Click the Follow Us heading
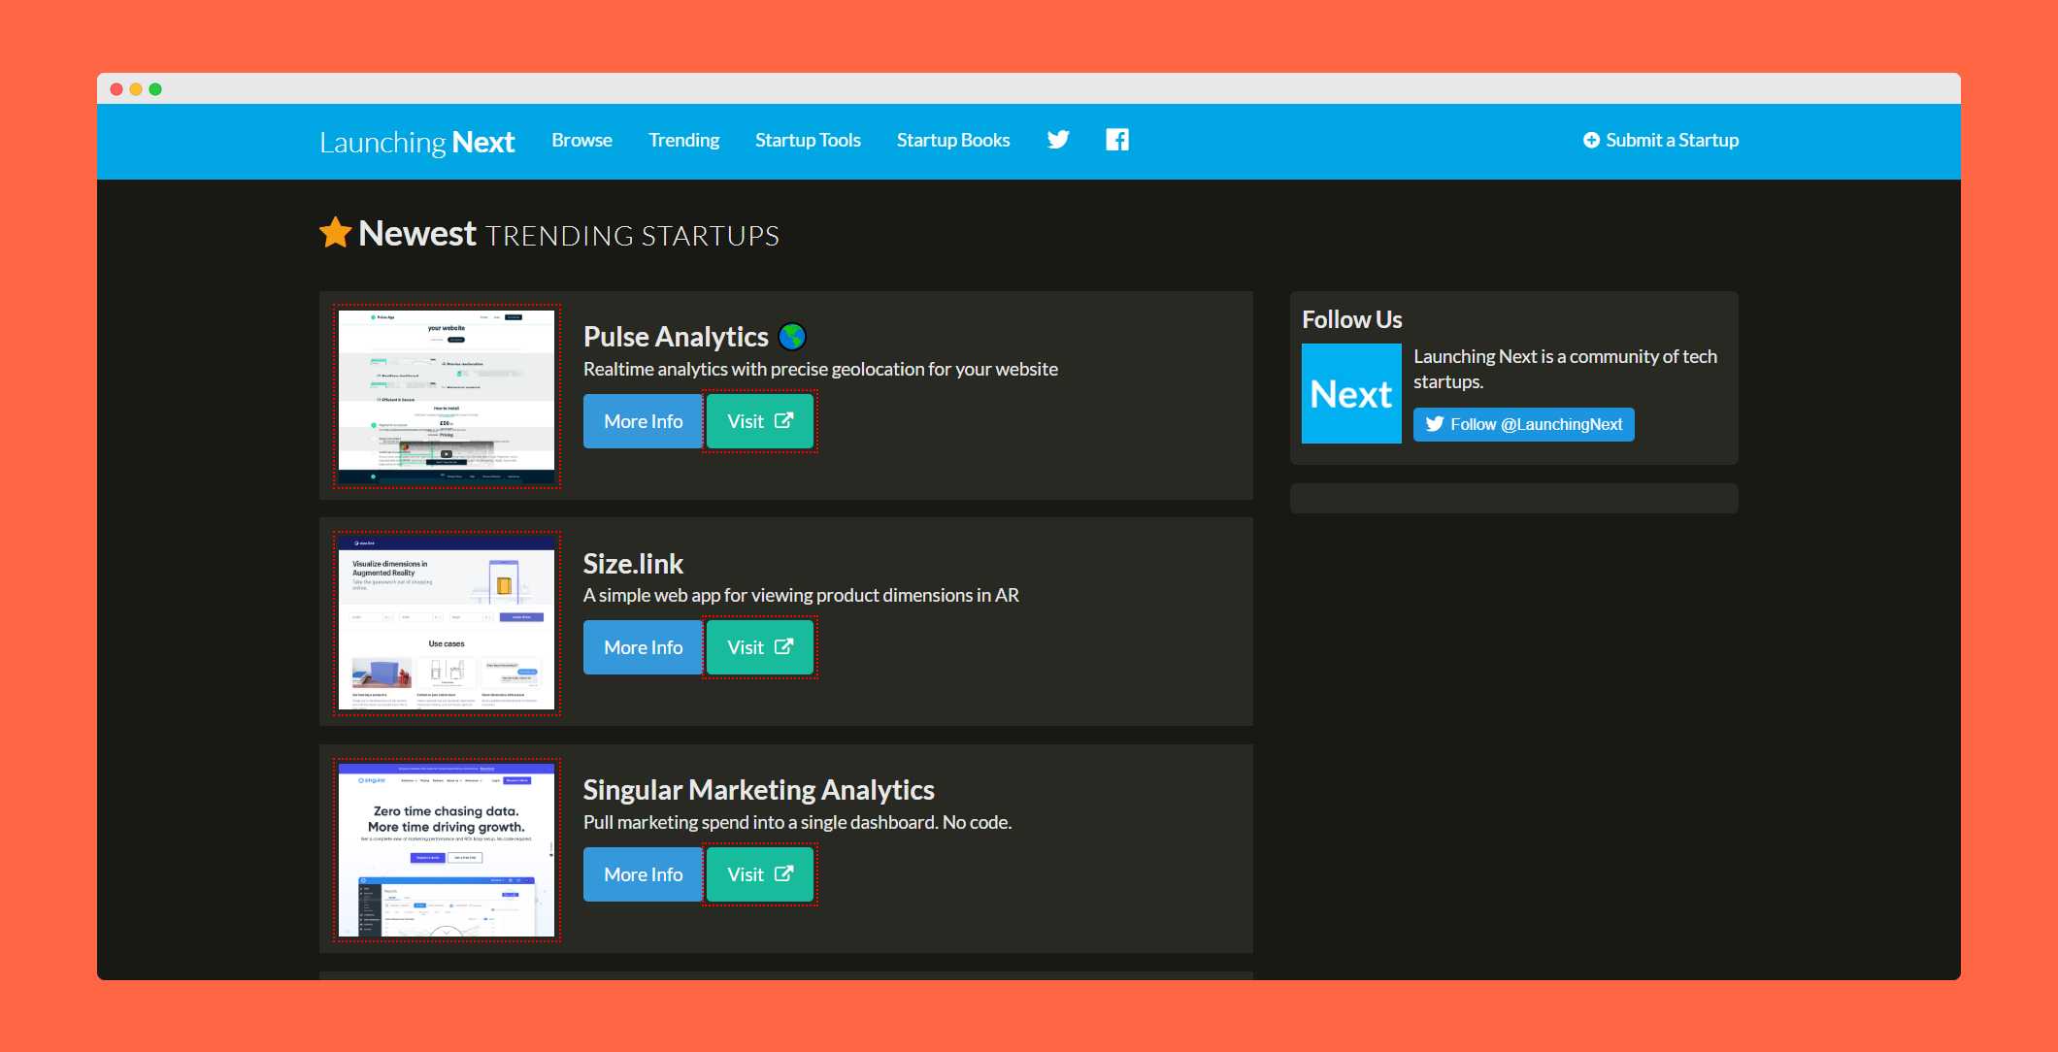 (1351, 319)
